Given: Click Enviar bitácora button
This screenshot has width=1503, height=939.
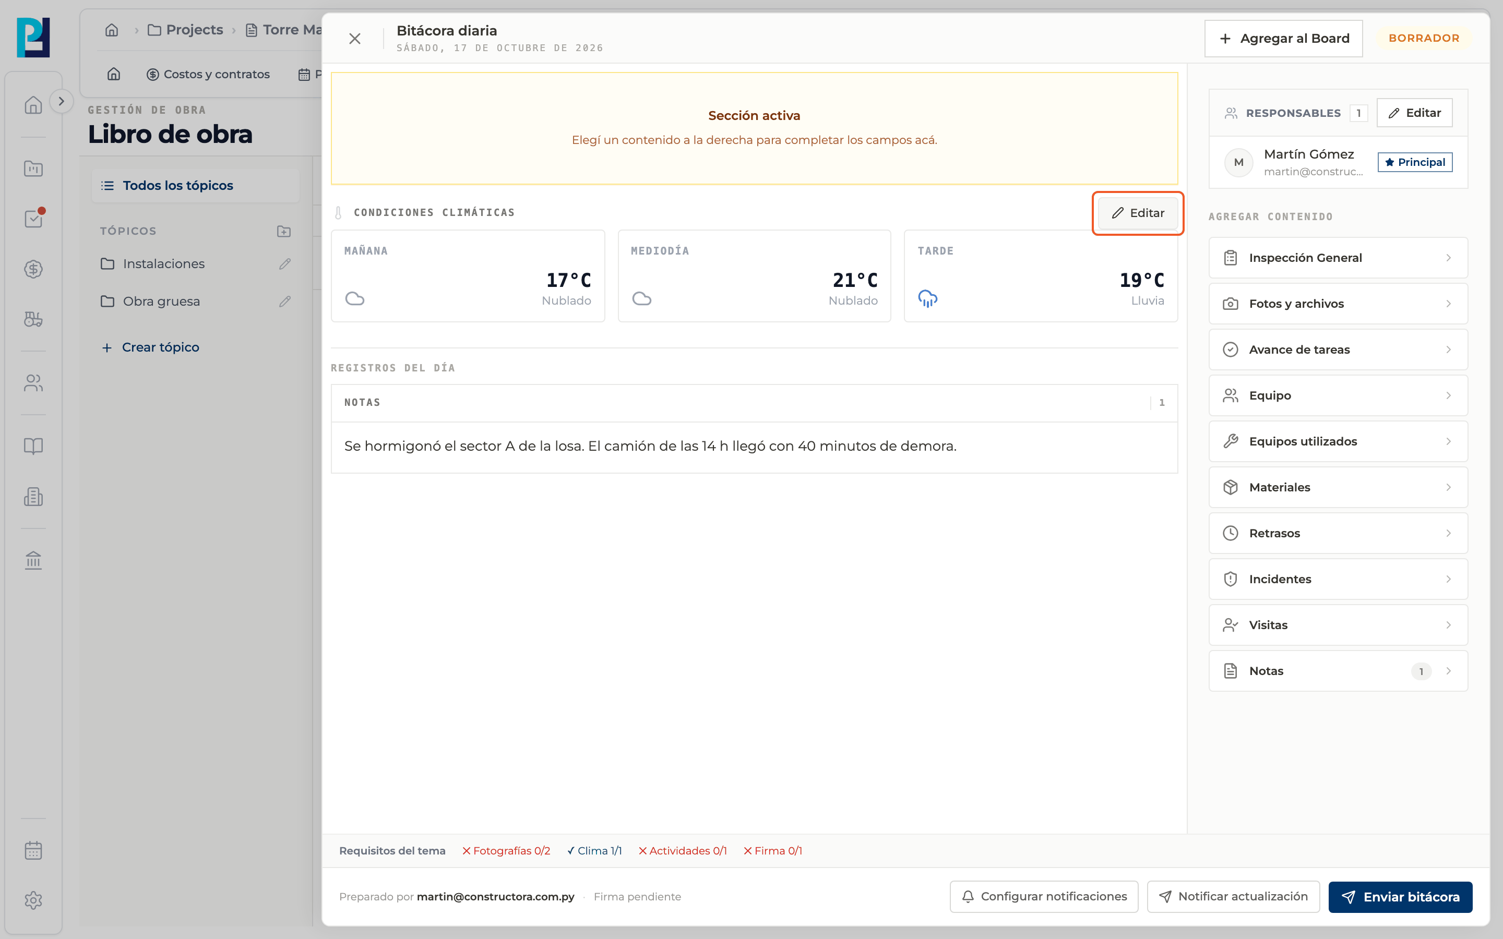Looking at the screenshot, I should pyautogui.click(x=1400, y=897).
